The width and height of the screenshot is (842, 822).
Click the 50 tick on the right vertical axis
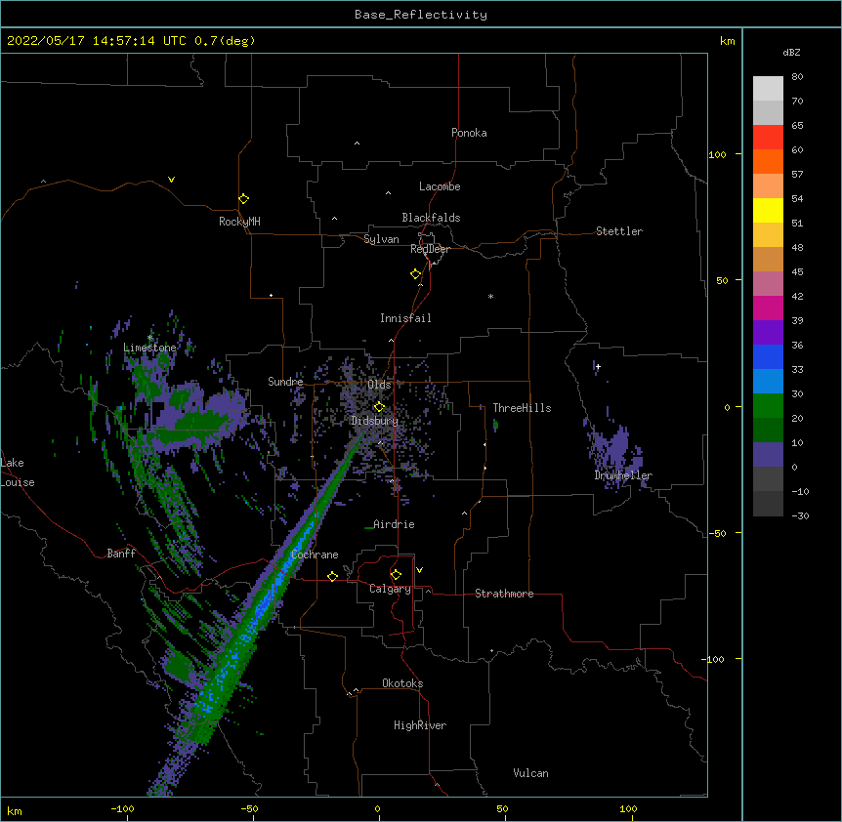(x=722, y=280)
